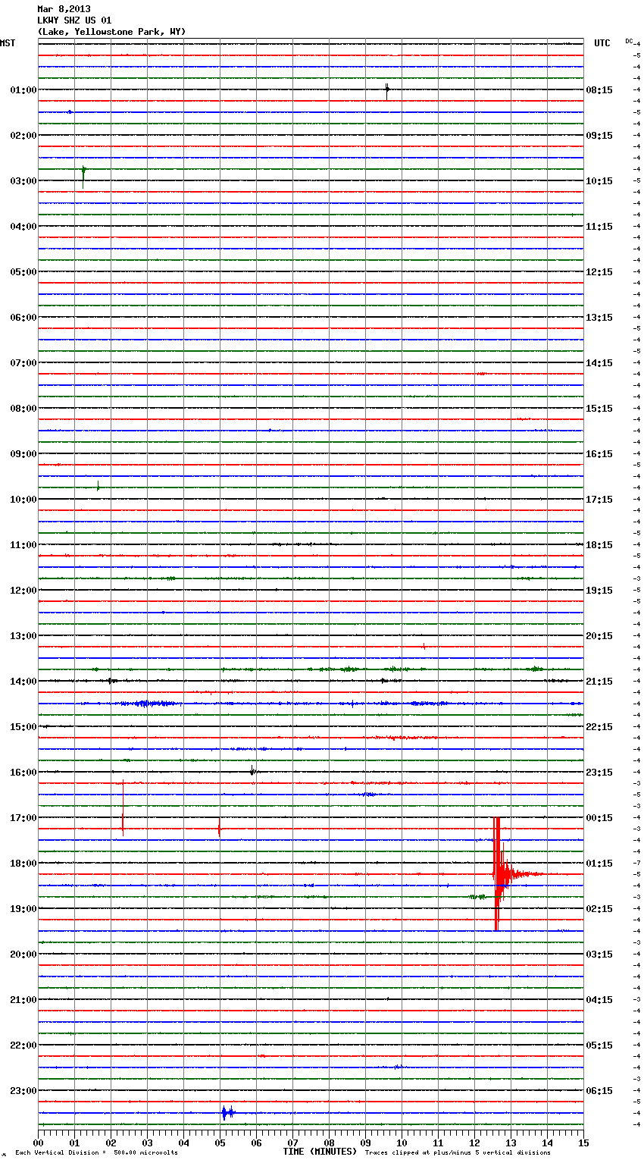Click the MST "23:00" time label
644x1163 pixels.
click(x=23, y=1091)
